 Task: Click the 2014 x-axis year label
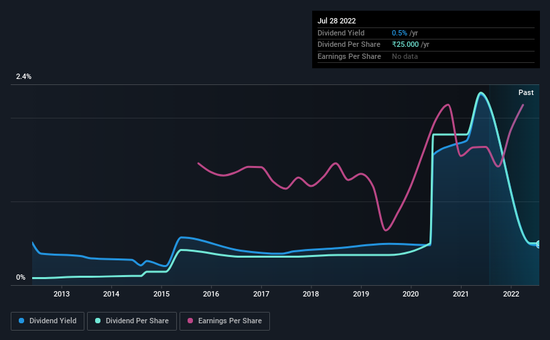click(x=111, y=294)
